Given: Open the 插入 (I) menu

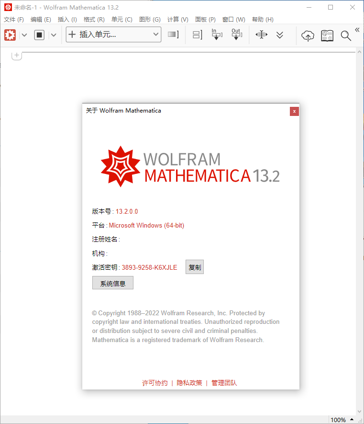Looking at the screenshot, I should pyautogui.click(x=67, y=20).
